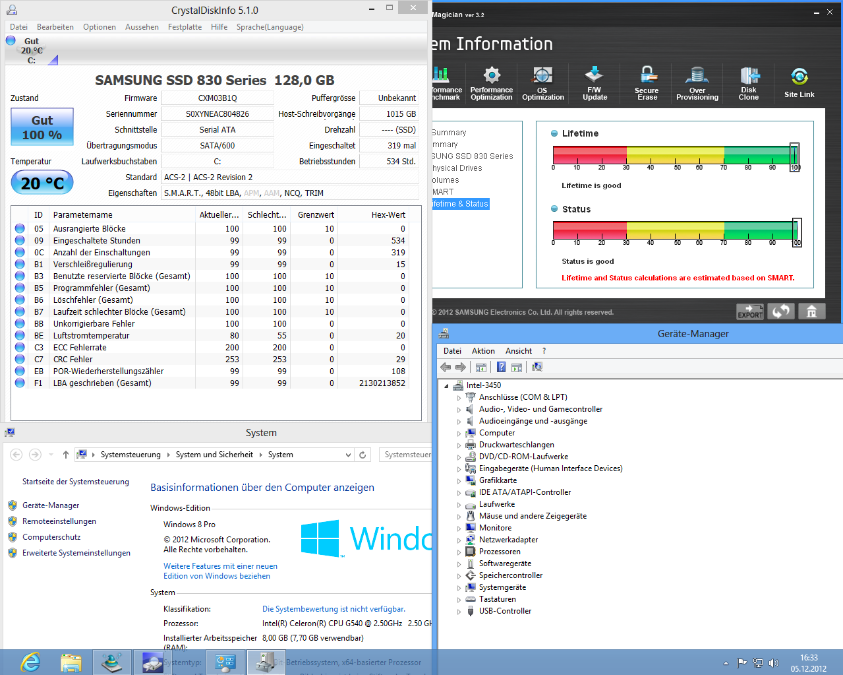The height and width of the screenshot is (675, 843).
Task: Open Geräte-Manager link in System sidebar
Action: click(x=51, y=505)
